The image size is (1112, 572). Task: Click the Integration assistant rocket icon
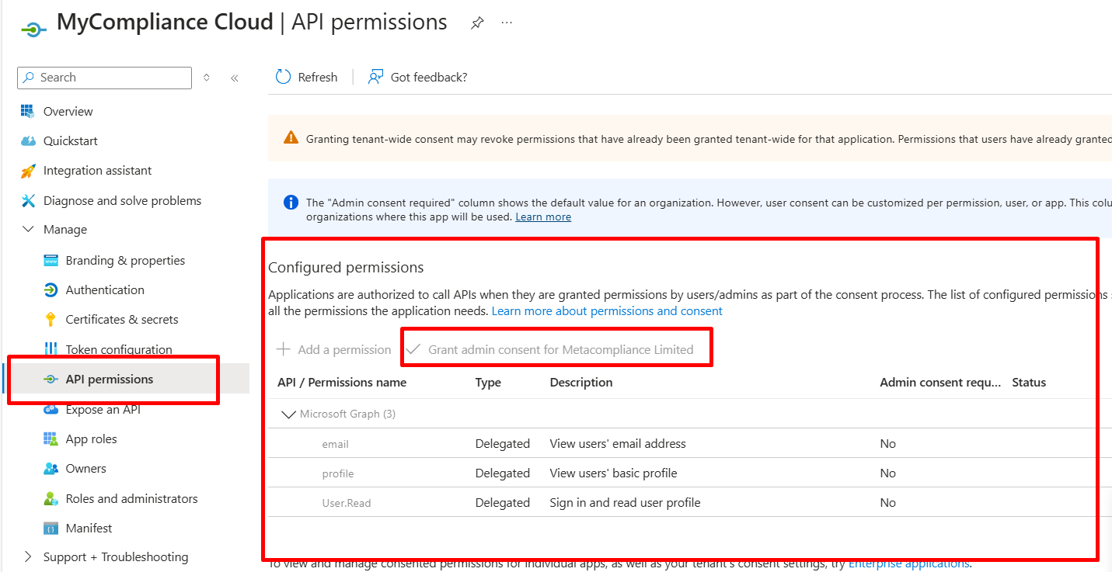point(28,171)
